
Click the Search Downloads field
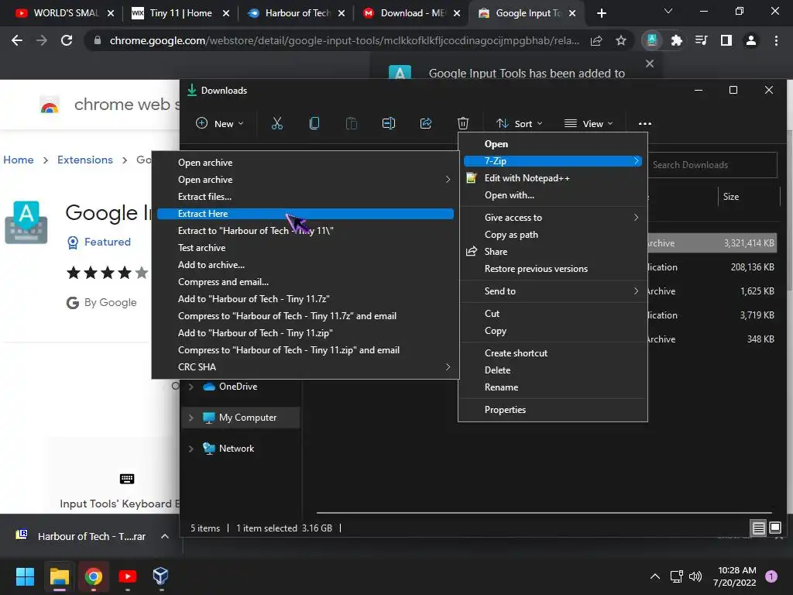pyautogui.click(x=712, y=165)
